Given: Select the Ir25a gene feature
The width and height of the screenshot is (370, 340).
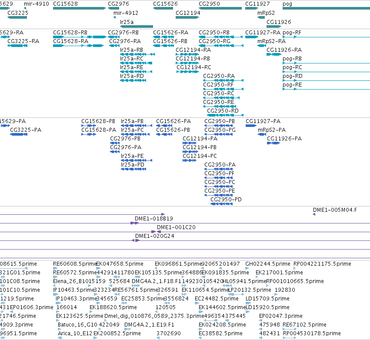Looking at the screenshot, I should click(x=137, y=27).
